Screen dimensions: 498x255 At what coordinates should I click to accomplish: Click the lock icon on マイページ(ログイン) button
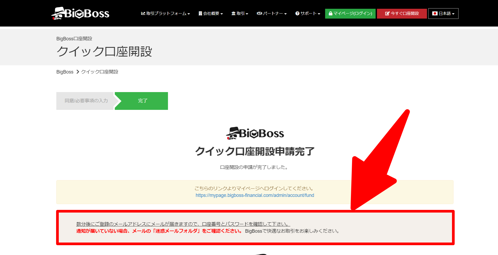(330, 14)
